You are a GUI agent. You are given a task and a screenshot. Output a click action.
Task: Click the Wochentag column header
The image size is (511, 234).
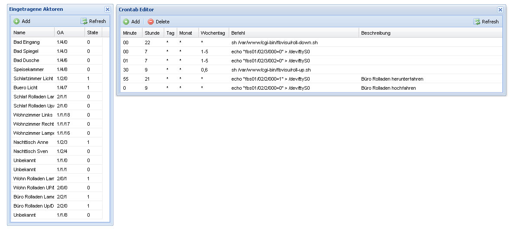[213, 33]
